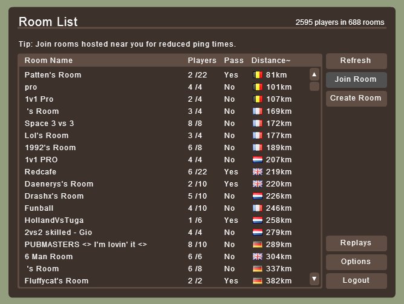Screen dimensions: 404x304
Task: Click the German flag in Fluffycat's Room row
Action: point(258,281)
